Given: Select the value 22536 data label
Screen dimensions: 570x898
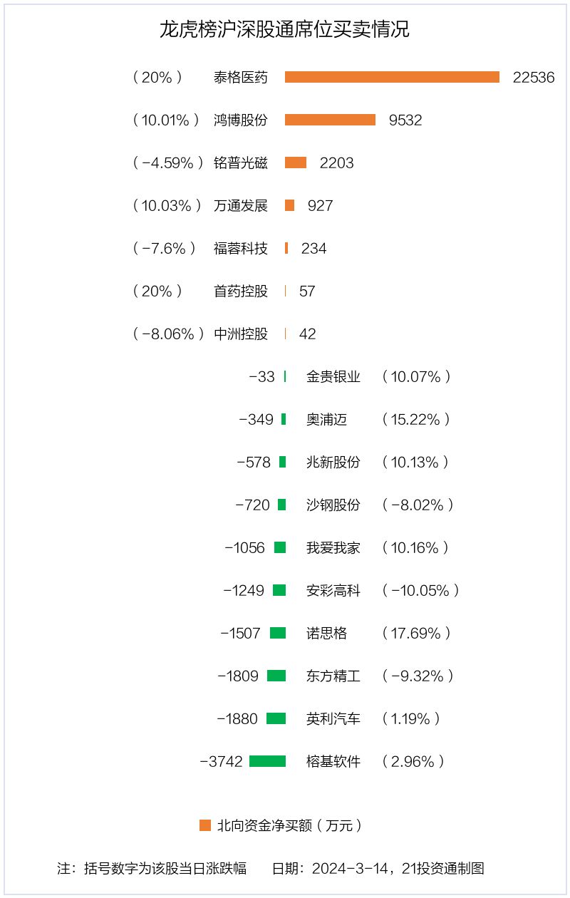Looking at the screenshot, I should [533, 78].
